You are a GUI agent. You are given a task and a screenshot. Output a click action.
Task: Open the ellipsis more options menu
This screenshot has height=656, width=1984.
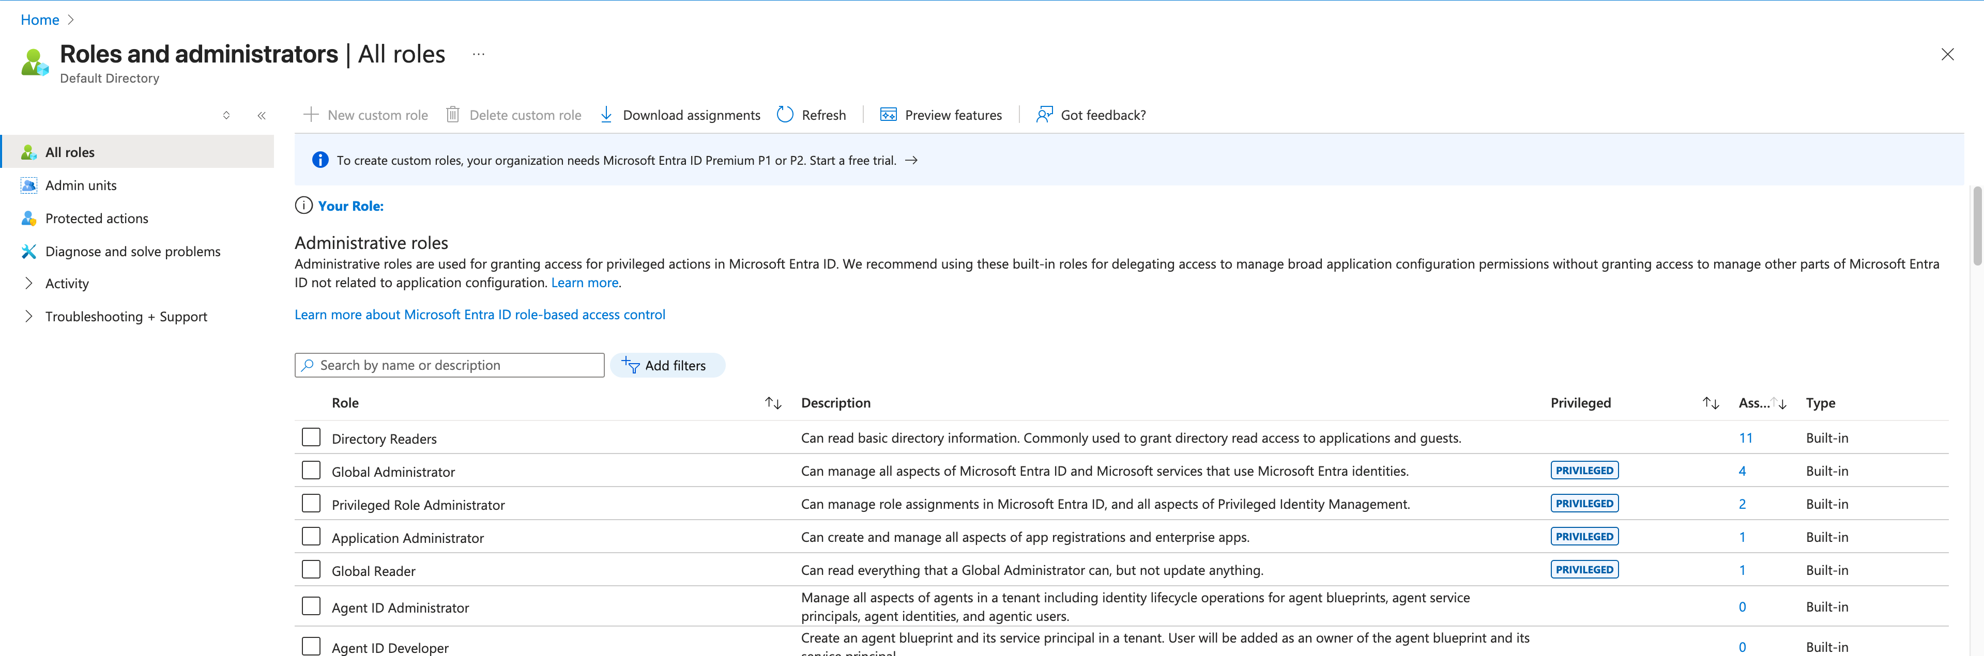(478, 55)
